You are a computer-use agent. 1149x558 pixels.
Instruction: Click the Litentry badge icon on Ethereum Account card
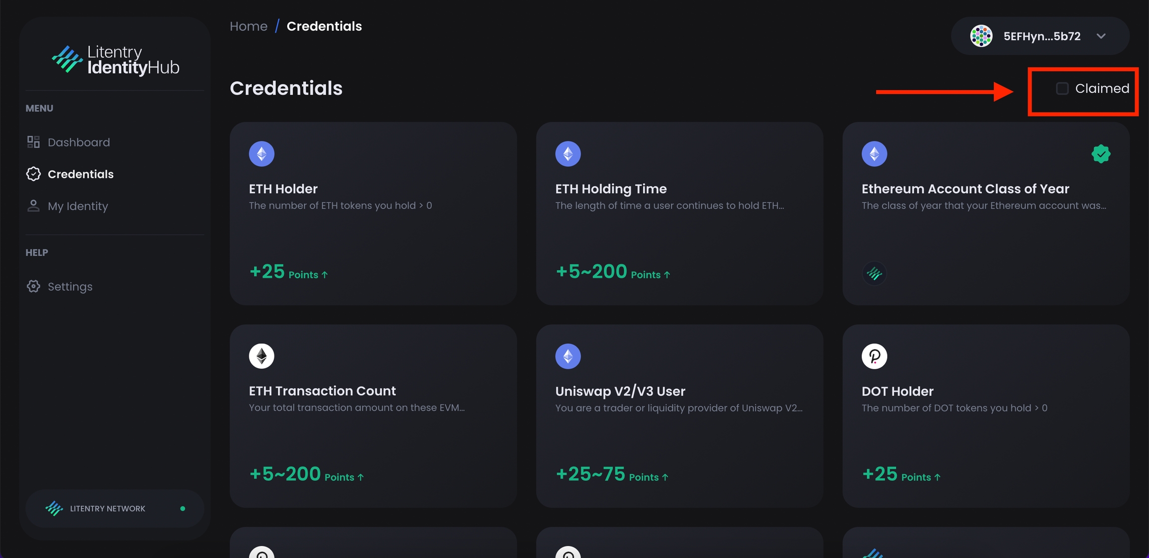[874, 274]
